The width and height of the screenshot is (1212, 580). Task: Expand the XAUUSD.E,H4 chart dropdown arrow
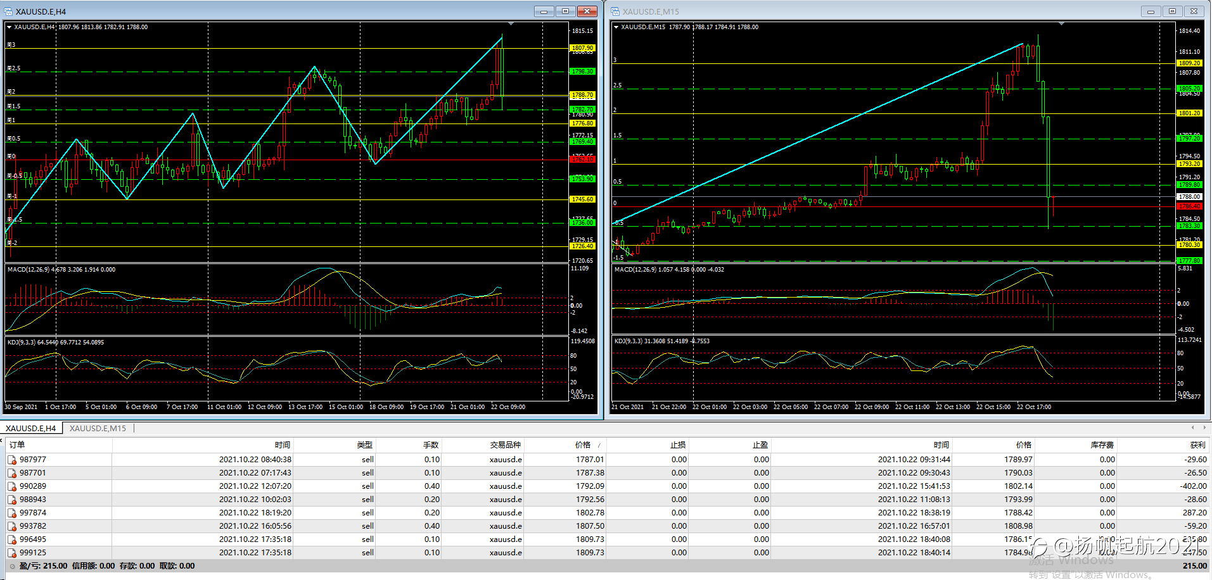click(x=10, y=27)
